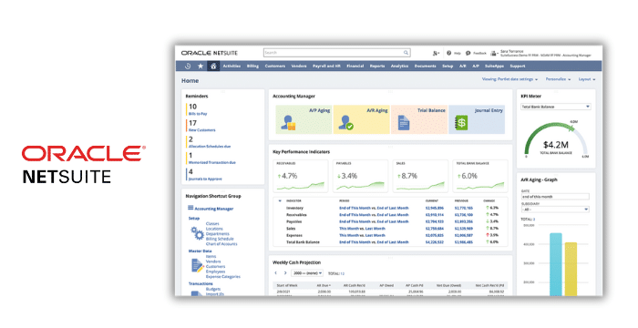
Task: Open the SuiteApps menu
Action: (494, 66)
